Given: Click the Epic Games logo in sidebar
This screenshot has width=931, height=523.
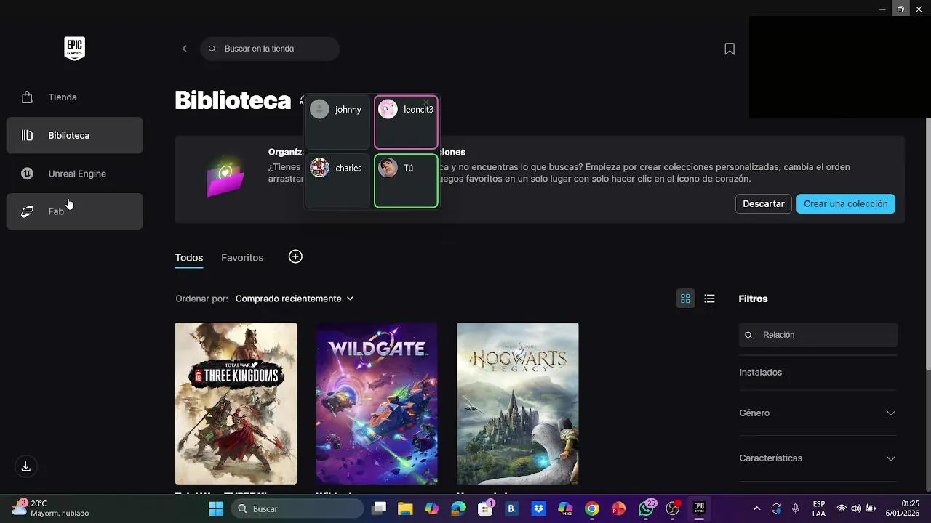Looking at the screenshot, I should pos(74,49).
